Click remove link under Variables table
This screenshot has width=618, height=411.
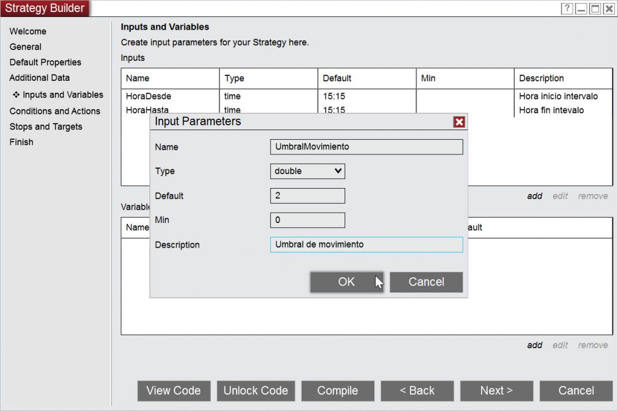pyautogui.click(x=593, y=345)
